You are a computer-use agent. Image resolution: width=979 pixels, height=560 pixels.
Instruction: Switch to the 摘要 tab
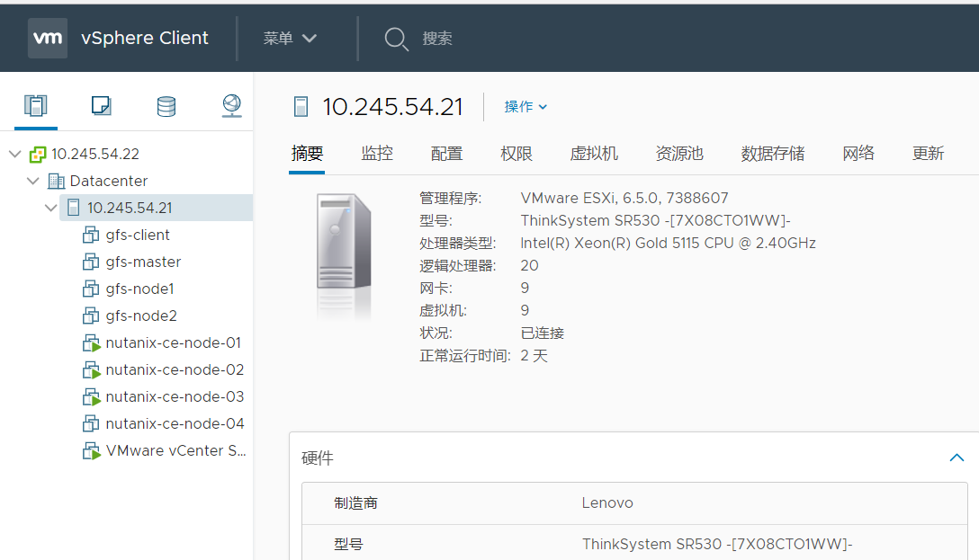click(x=307, y=154)
